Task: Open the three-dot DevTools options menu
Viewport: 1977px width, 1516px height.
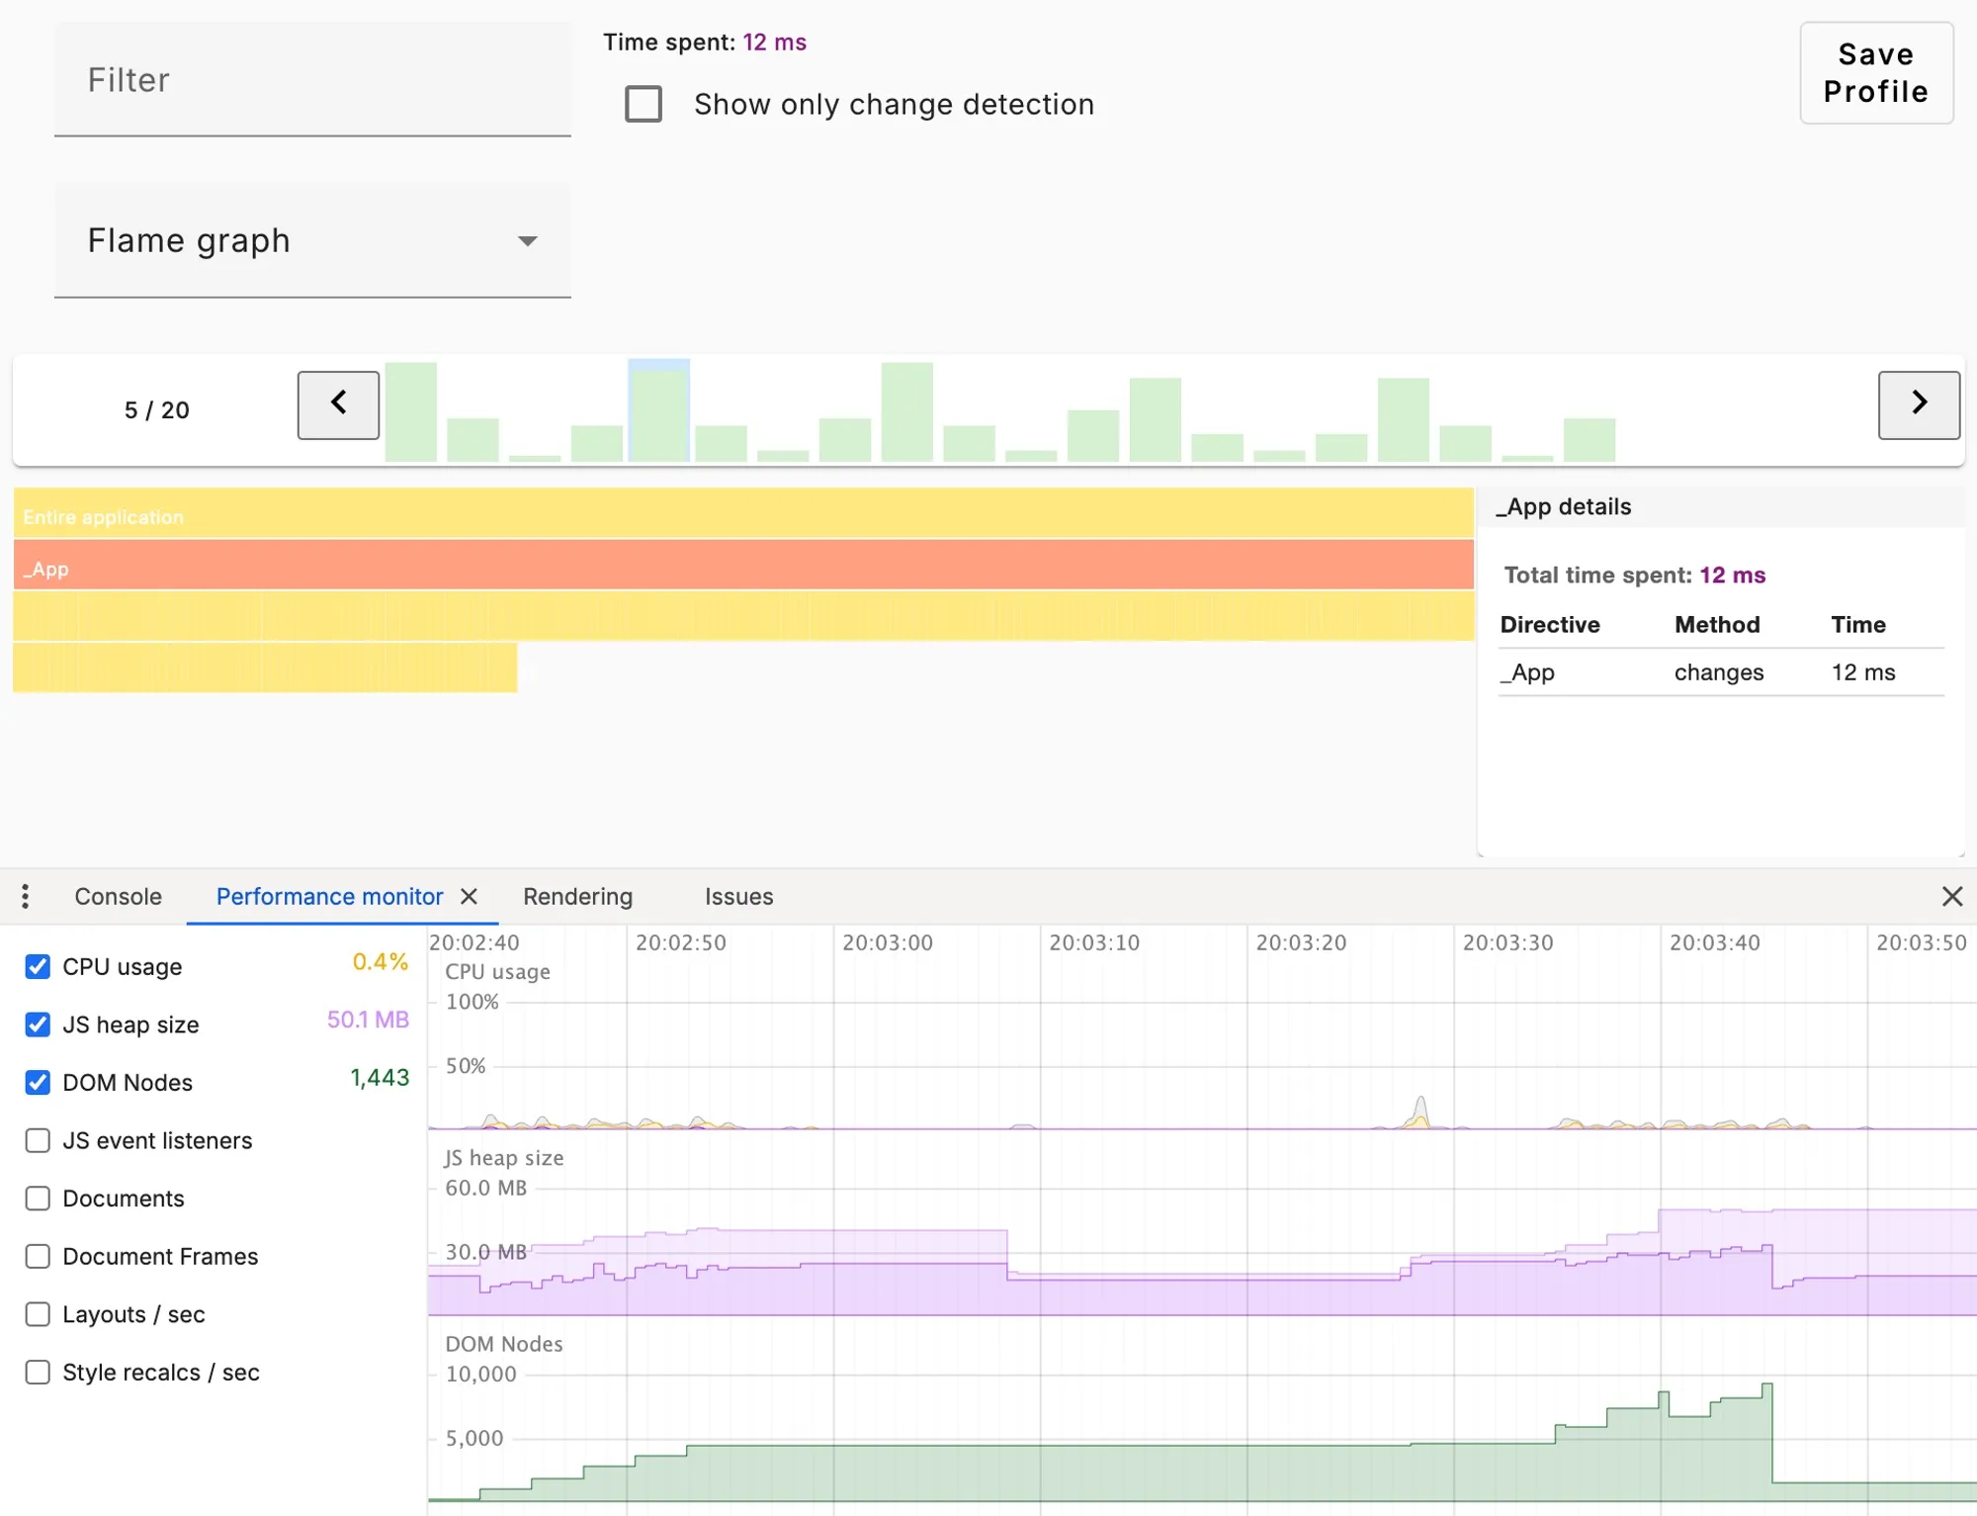Action: 26,896
